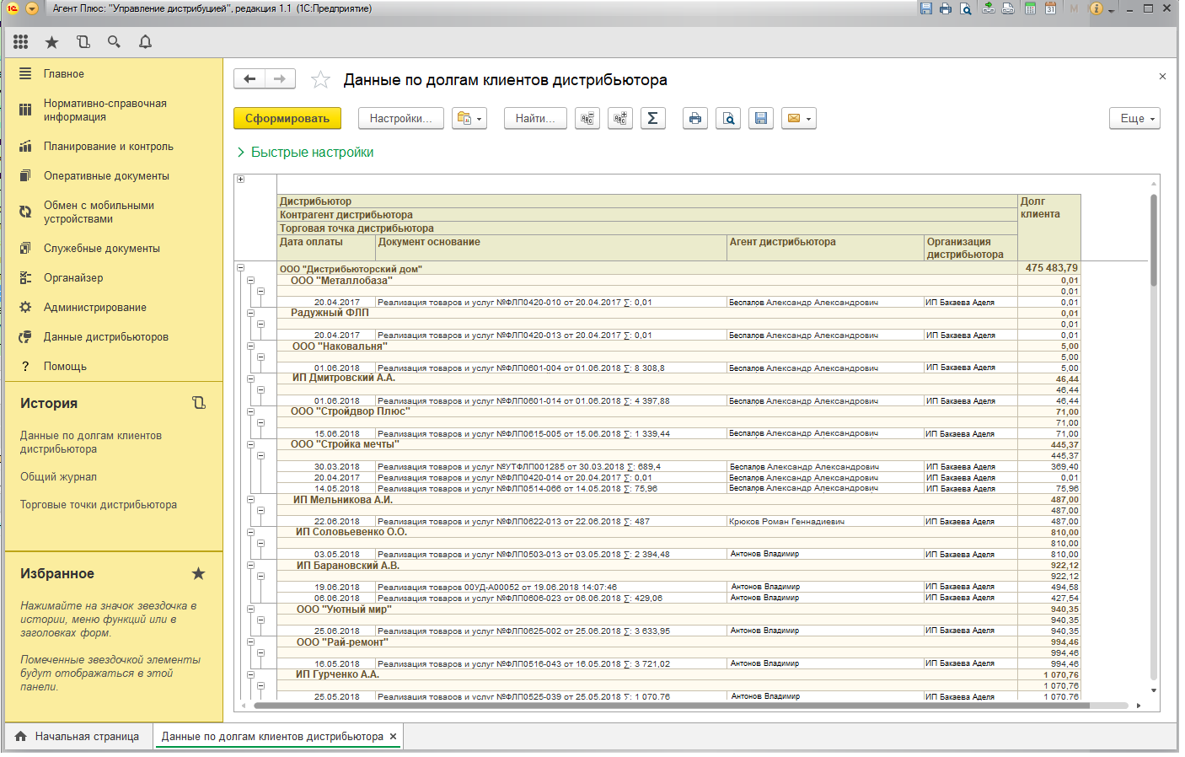
Task: Click history icon beside История heading
Action: click(199, 403)
